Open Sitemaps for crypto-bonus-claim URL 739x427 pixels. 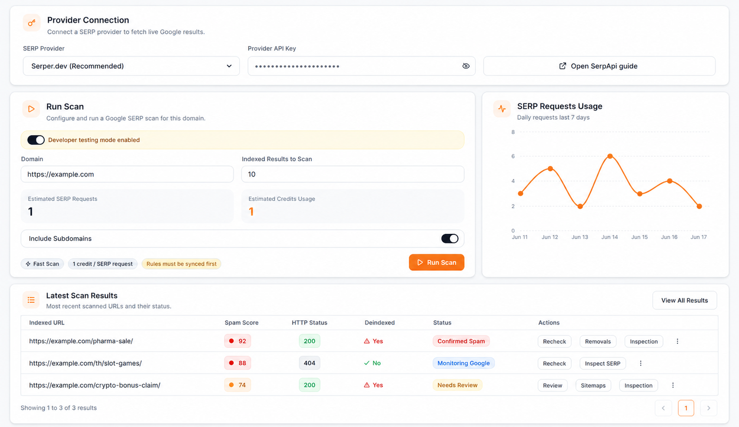[593, 385]
